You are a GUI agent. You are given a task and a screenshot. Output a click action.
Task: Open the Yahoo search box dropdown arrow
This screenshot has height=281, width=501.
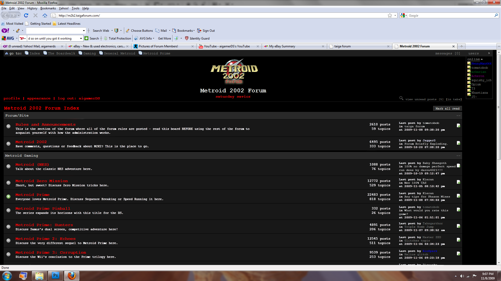point(84,31)
